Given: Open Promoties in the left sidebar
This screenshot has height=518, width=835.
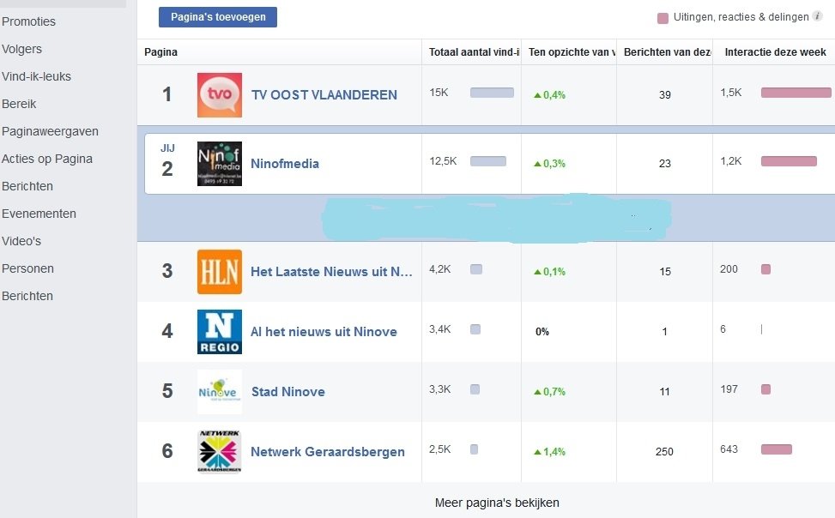Looking at the screenshot, I should pos(29,21).
